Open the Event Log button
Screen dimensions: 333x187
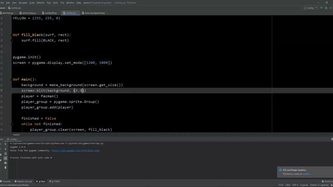coord(327,181)
